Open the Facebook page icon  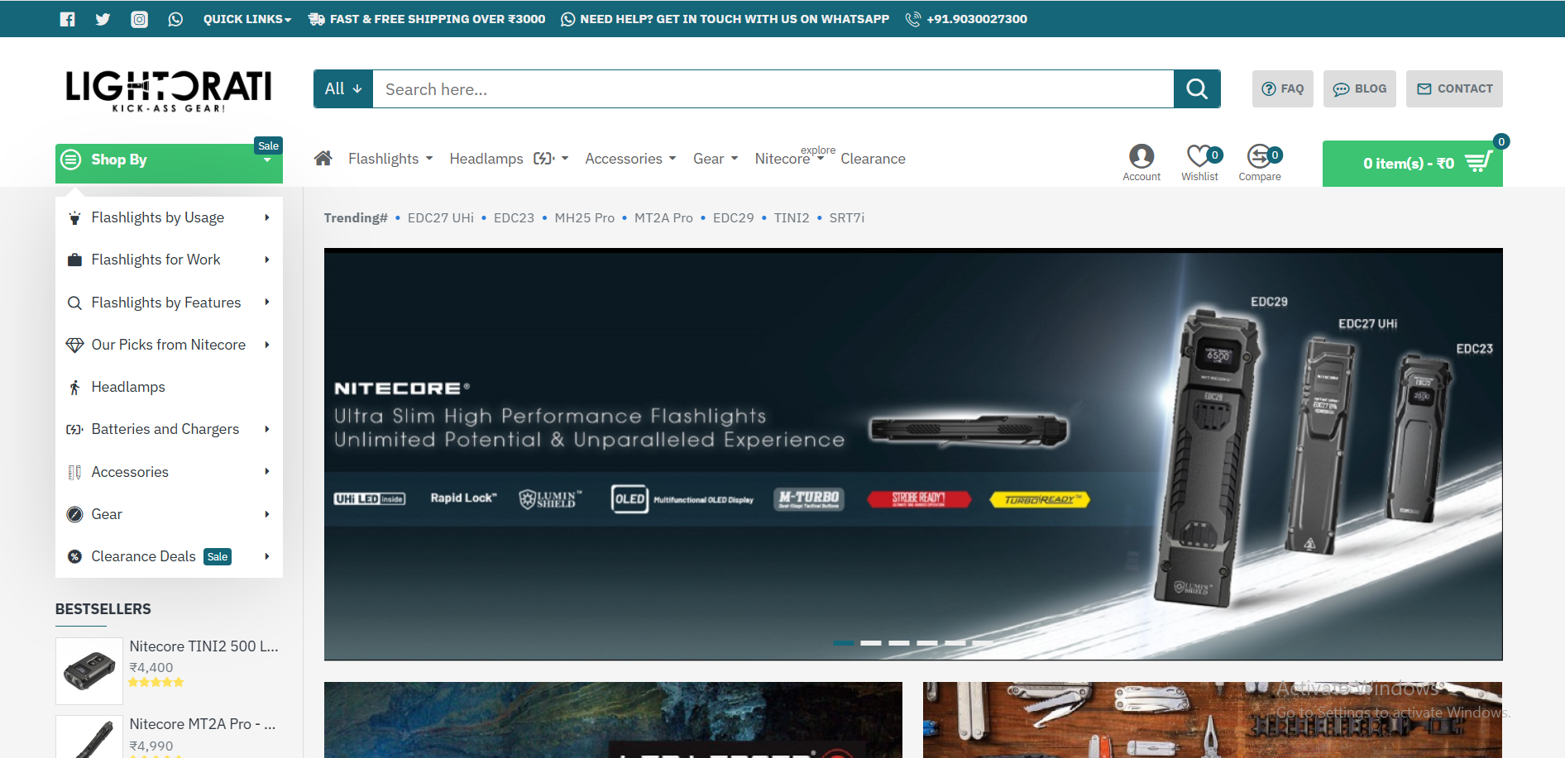click(68, 19)
